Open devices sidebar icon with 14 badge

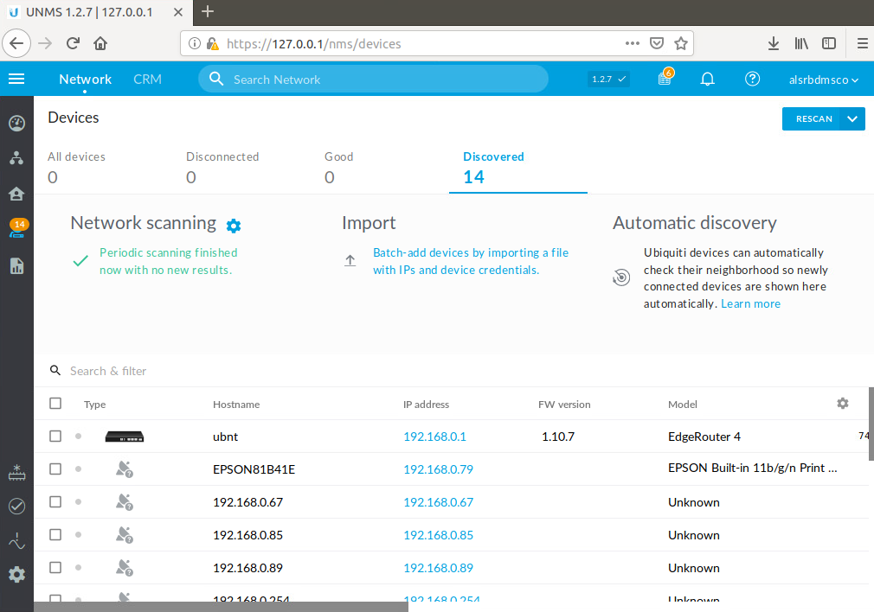click(x=17, y=229)
